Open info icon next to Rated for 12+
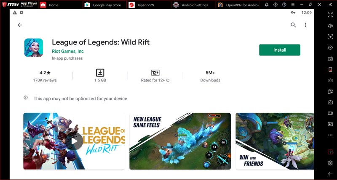 168,81
